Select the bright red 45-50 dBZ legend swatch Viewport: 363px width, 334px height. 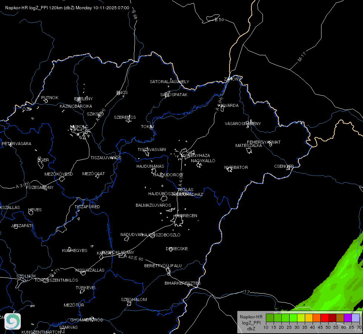pyautogui.click(x=324, y=318)
